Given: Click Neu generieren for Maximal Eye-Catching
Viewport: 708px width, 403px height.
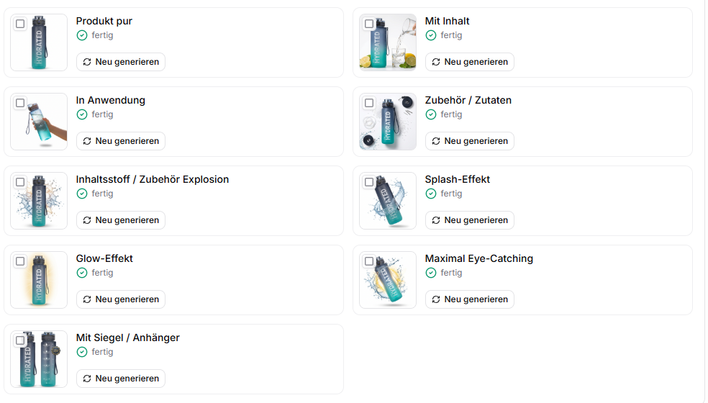Looking at the screenshot, I should point(470,299).
